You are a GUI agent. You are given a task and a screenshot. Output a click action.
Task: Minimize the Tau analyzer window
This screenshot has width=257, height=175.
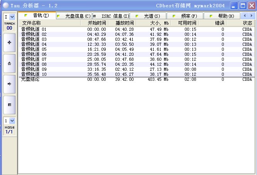pos(234,6)
